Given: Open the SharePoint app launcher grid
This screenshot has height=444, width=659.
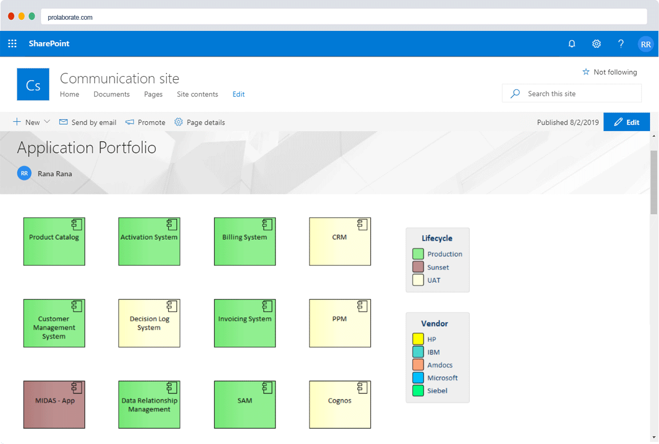Looking at the screenshot, I should coord(12,44).
